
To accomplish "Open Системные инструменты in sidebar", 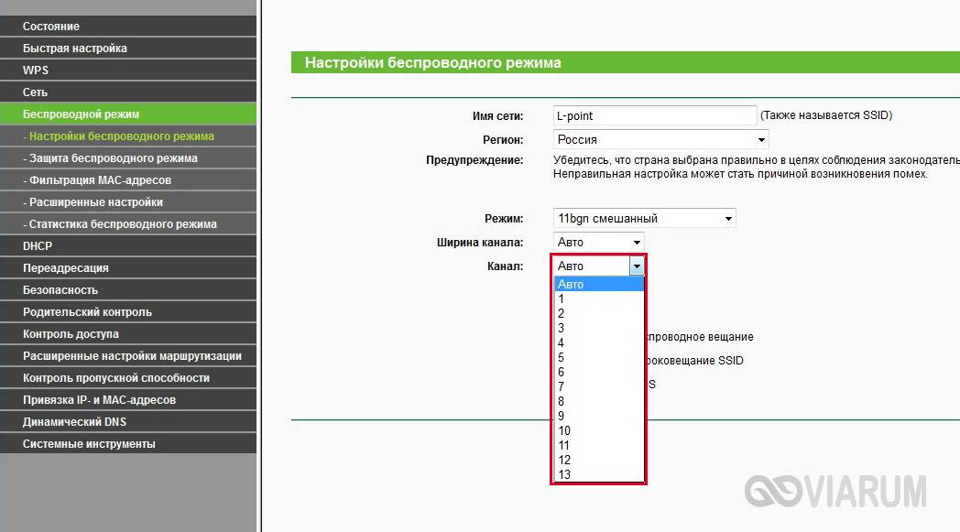I will [x=89, y=444].
